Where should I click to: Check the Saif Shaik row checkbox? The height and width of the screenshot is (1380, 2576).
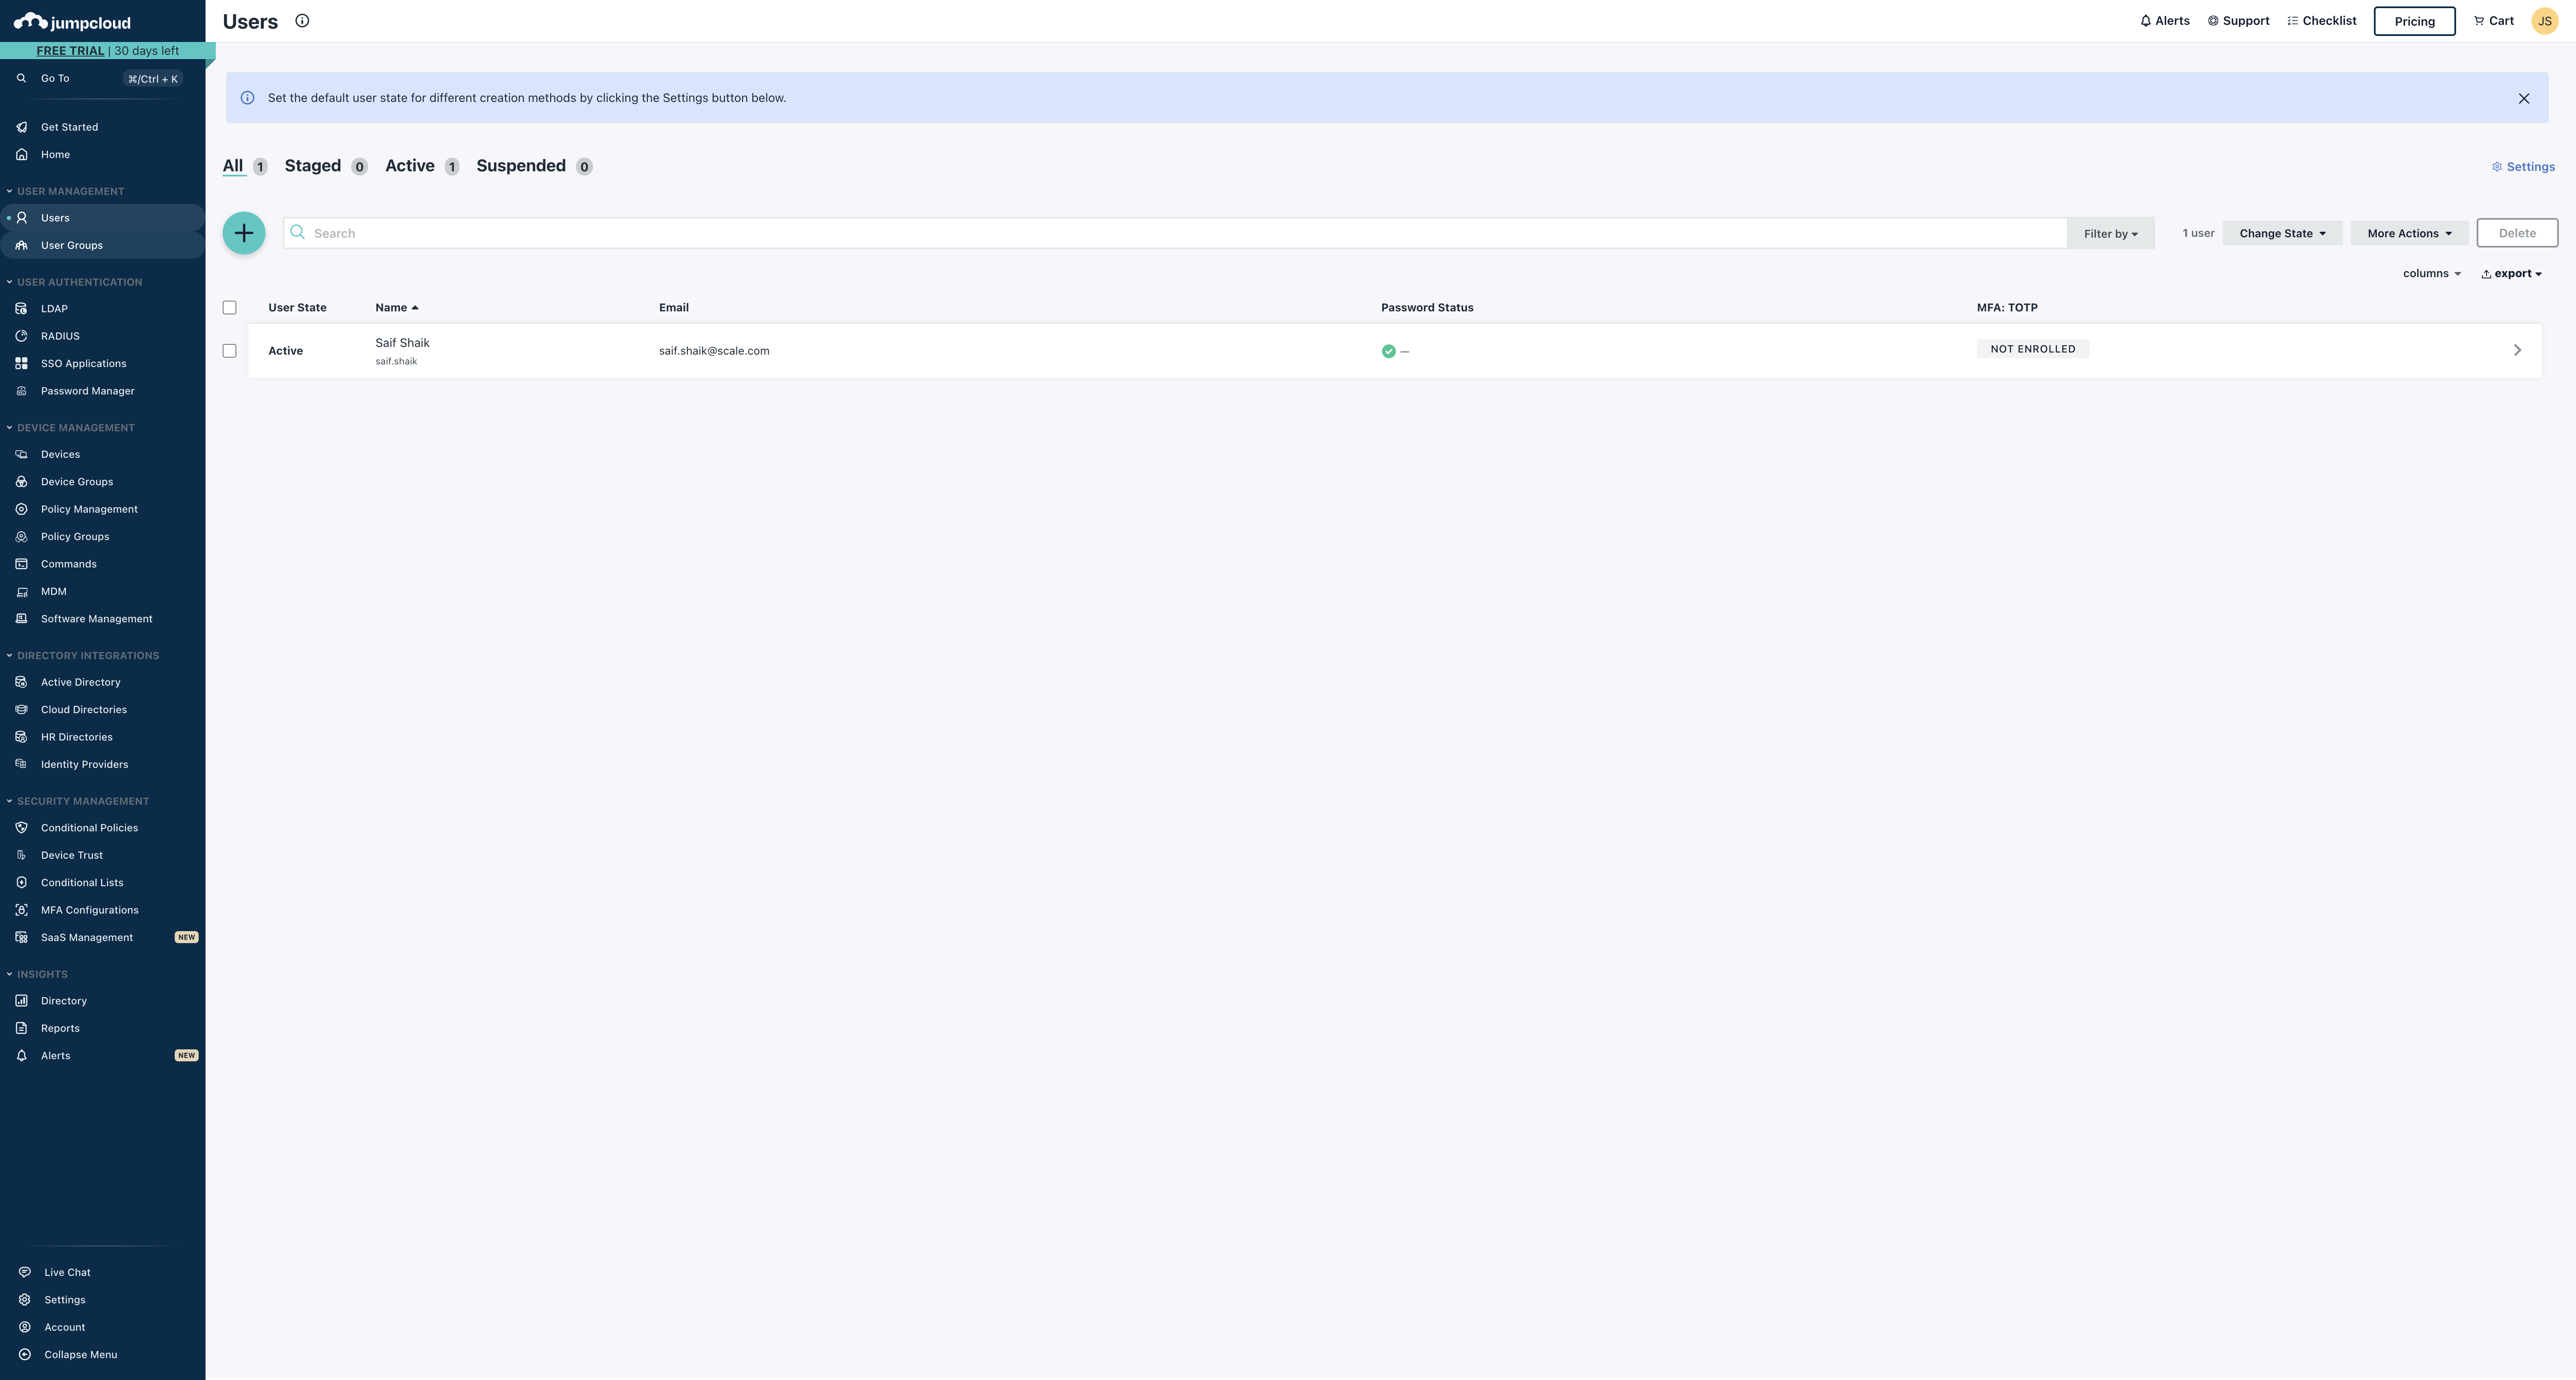[x=229, y=351]
